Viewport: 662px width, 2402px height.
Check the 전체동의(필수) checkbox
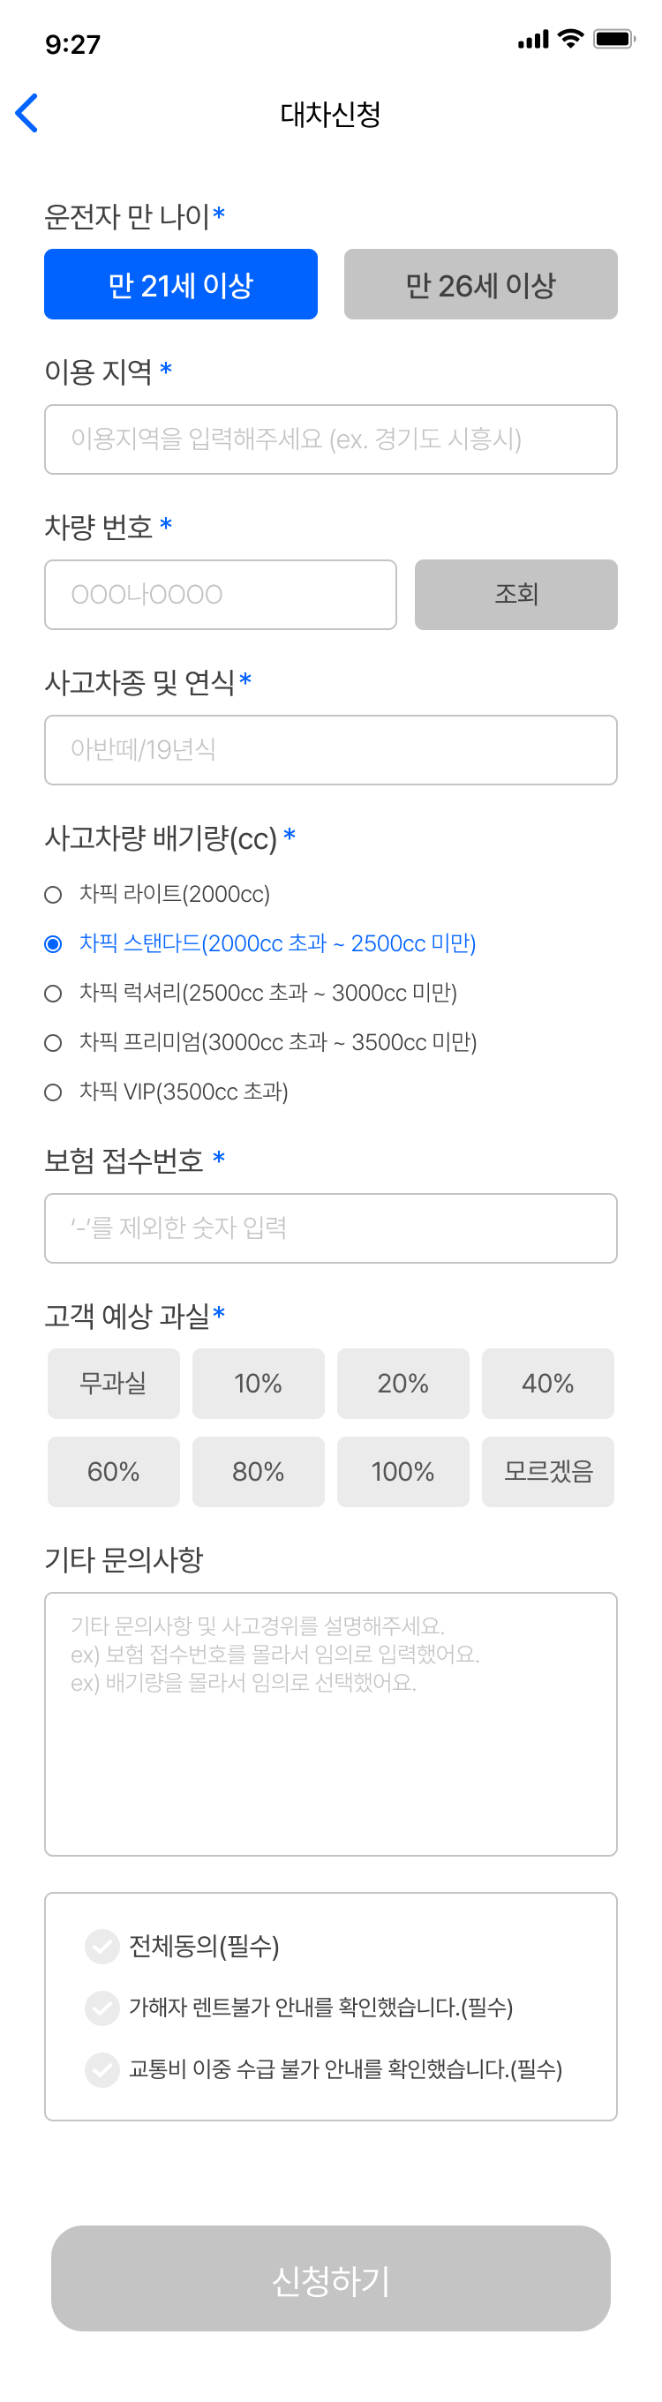pos(102,1946)
